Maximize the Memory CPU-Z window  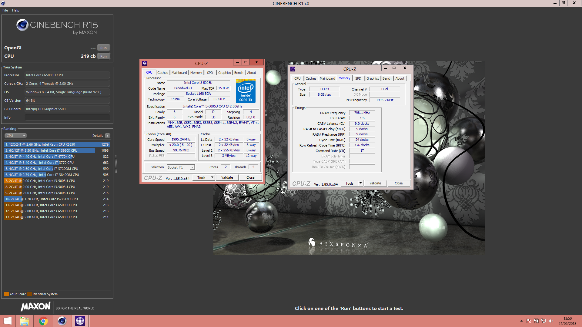[394, 68]
